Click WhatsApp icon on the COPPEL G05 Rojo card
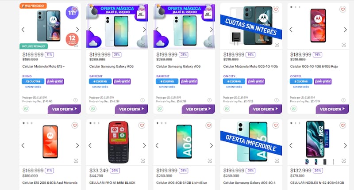354x190 pixels. [x=293, y=109]
